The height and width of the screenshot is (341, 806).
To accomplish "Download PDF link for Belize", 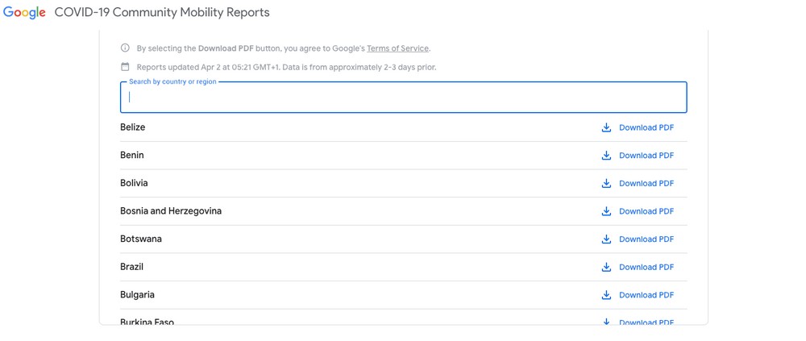I will 646,127.
